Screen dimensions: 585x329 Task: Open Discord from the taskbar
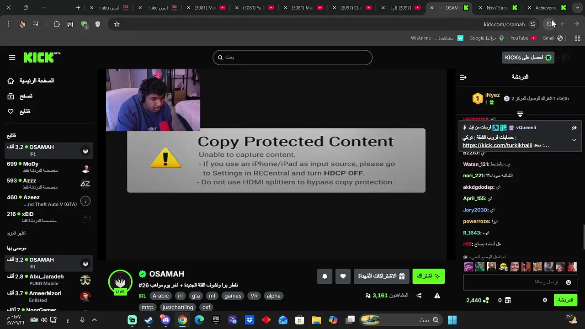165,320
